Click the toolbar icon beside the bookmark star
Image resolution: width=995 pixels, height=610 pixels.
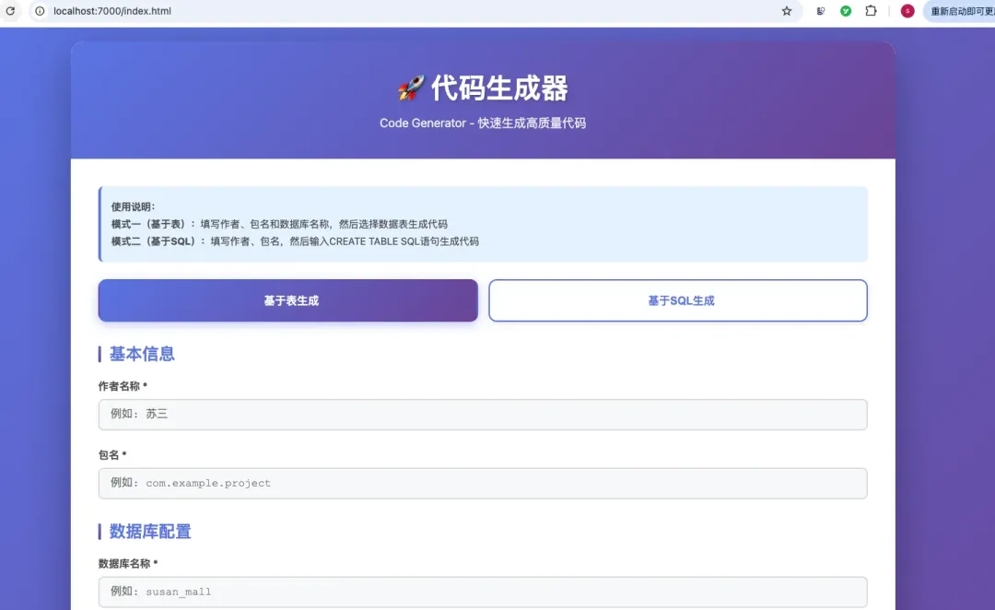[820, 11]
